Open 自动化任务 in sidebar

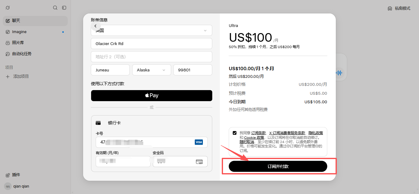[x=35, y=54]
